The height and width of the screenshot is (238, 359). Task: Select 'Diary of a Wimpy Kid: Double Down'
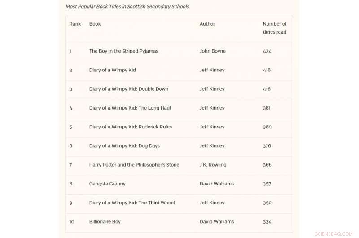[129, 89]
